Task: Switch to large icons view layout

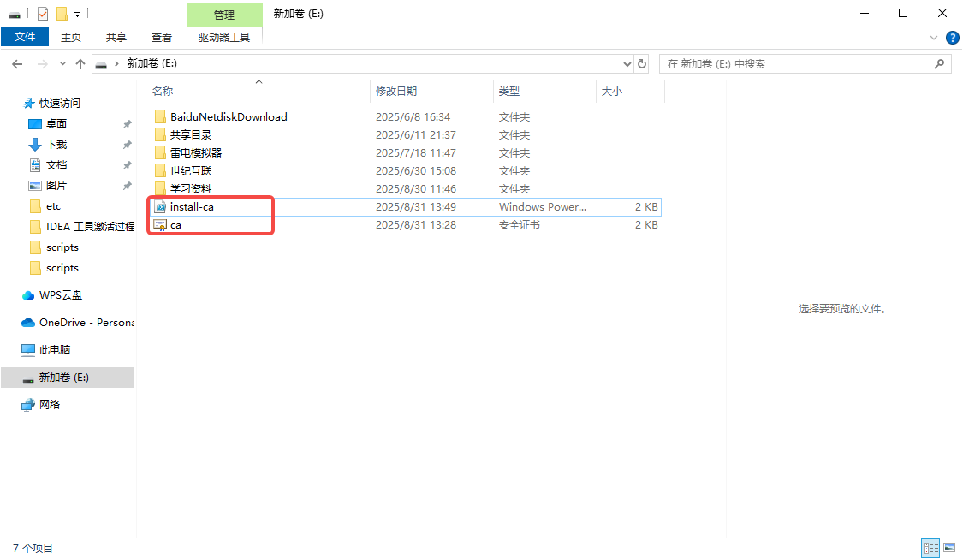Action: (x=948, y=548)
